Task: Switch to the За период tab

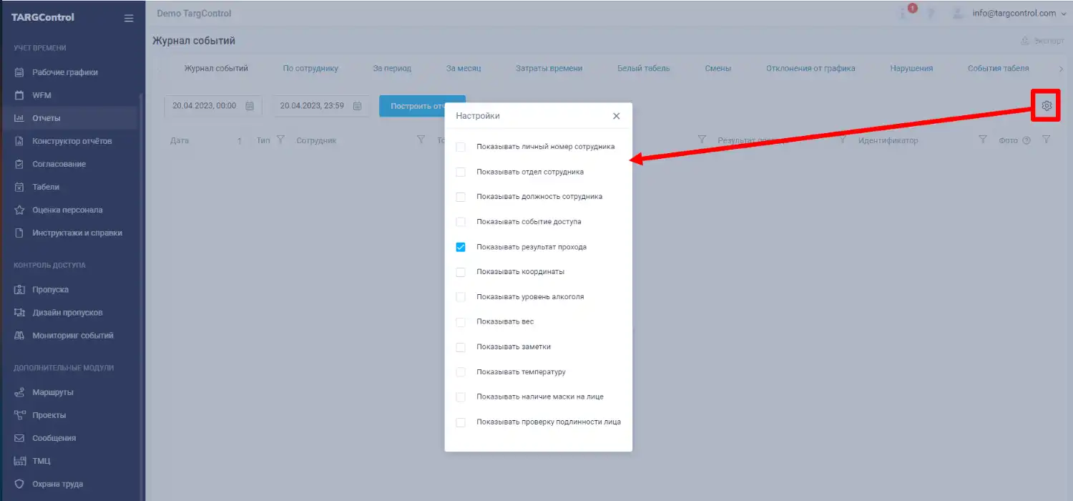Action: coord(392,69)
